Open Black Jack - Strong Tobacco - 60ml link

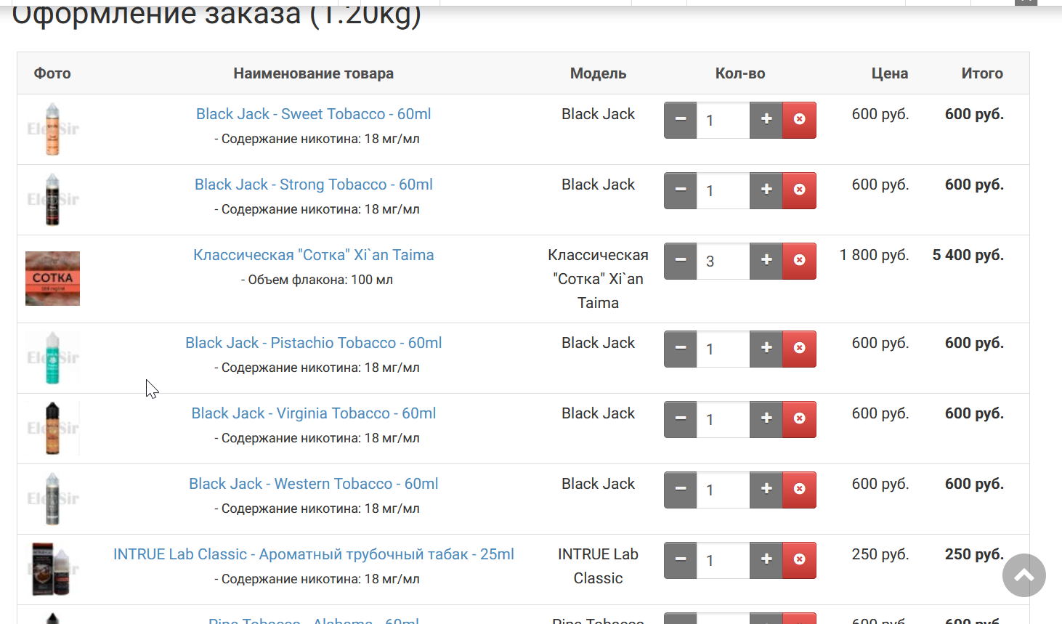(x=314, y=185)
